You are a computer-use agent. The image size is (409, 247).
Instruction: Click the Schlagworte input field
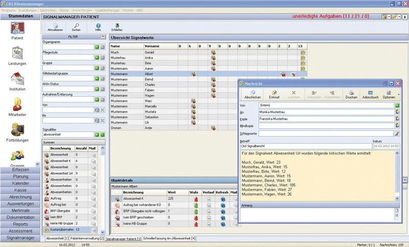[x=326, y=133]
